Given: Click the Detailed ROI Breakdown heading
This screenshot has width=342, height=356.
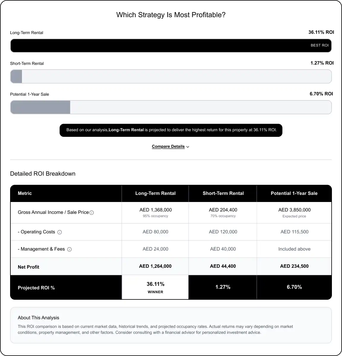Looking at the screenshot, I should 43,174.
